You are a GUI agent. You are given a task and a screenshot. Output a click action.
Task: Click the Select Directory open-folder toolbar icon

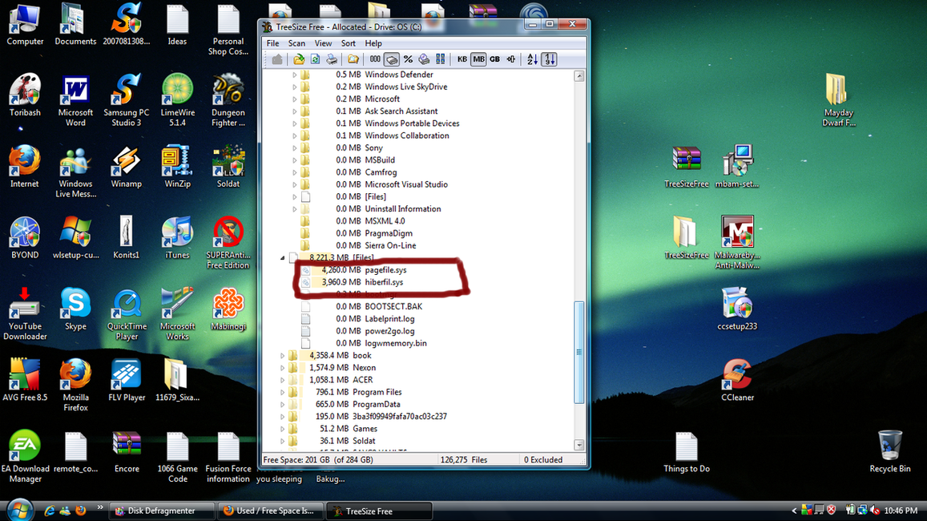pyautogui.click(x=299, y=59)
